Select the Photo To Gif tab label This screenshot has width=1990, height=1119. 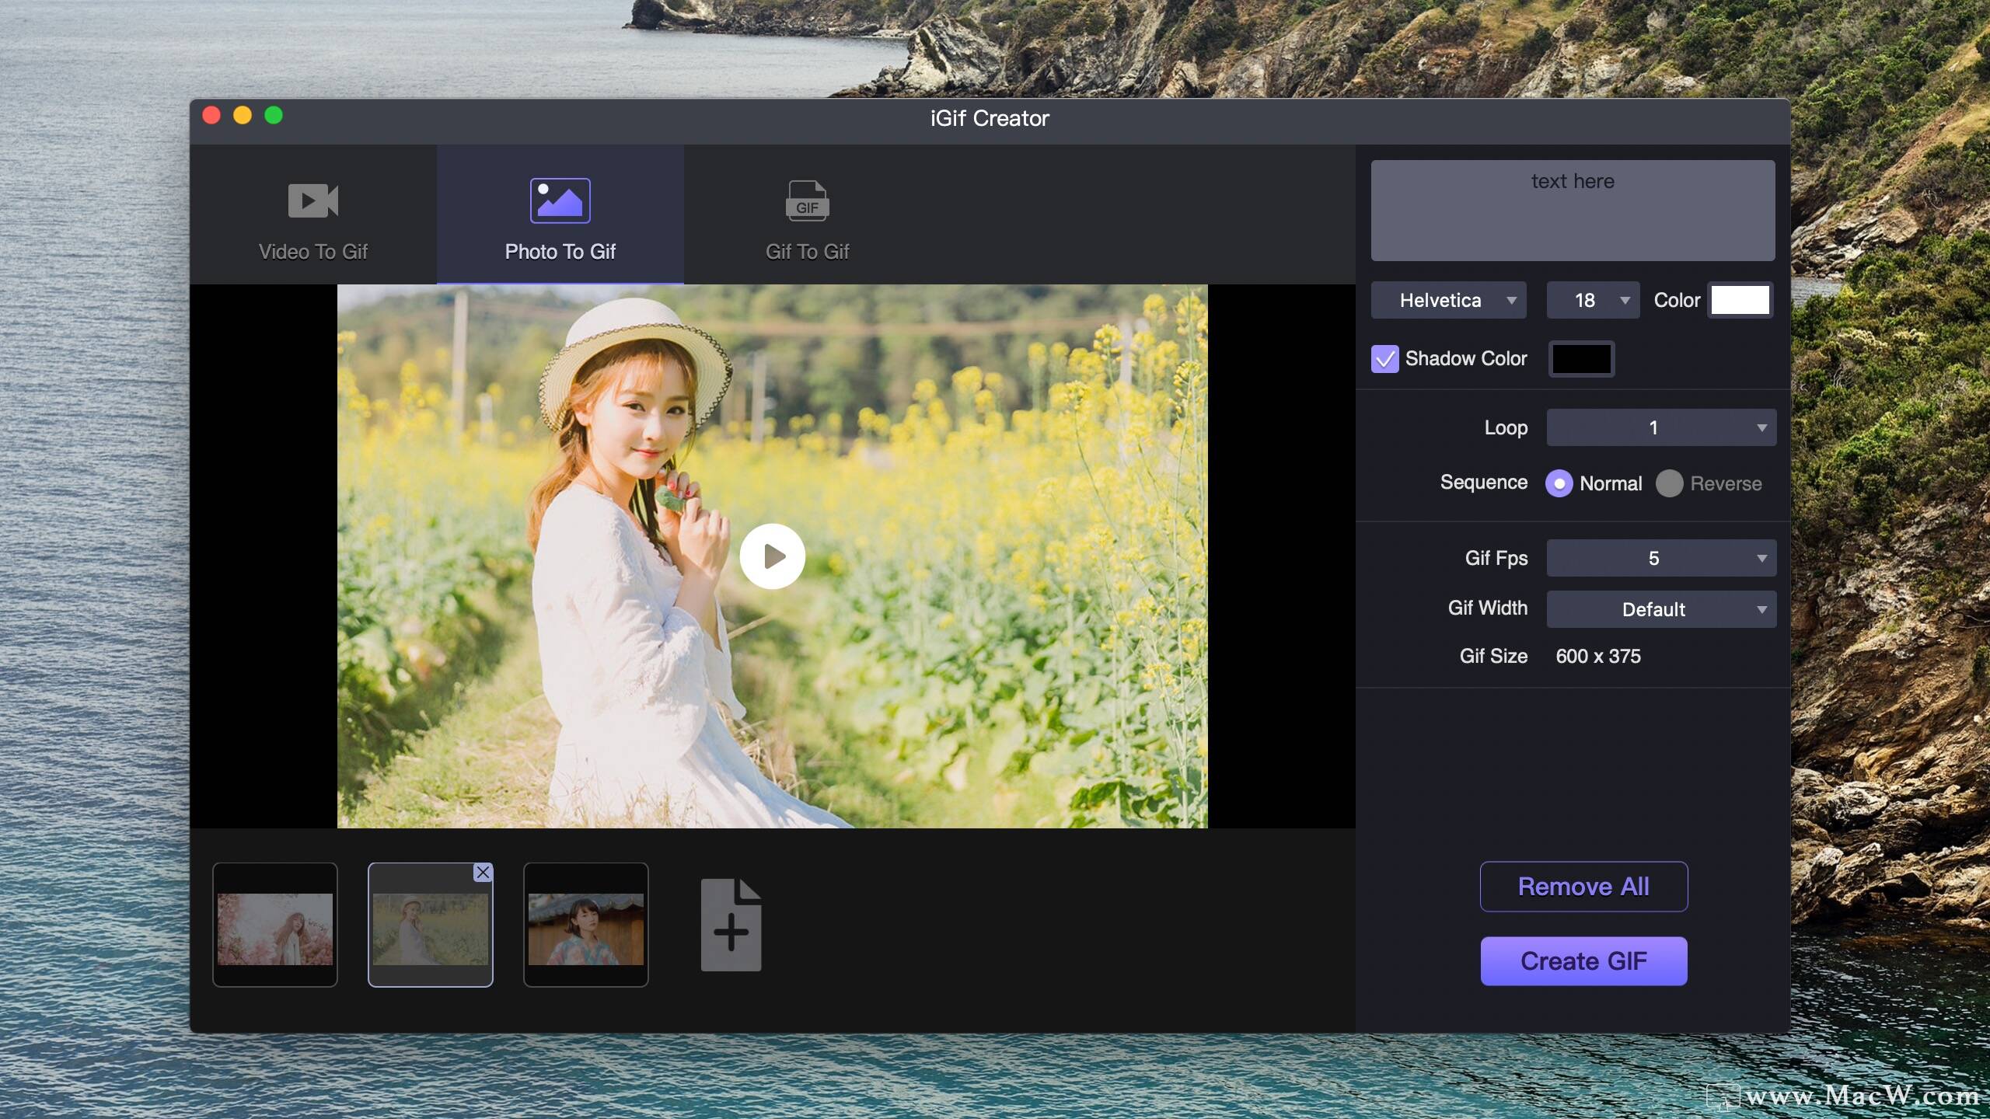click(560, 252)
